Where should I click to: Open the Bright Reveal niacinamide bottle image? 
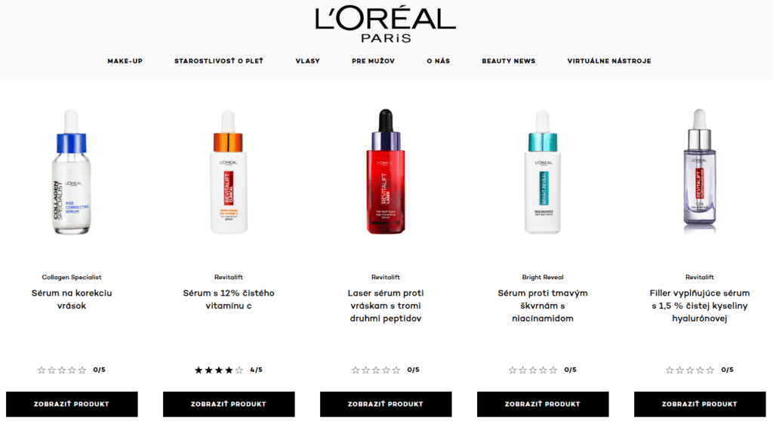point(542,171)
